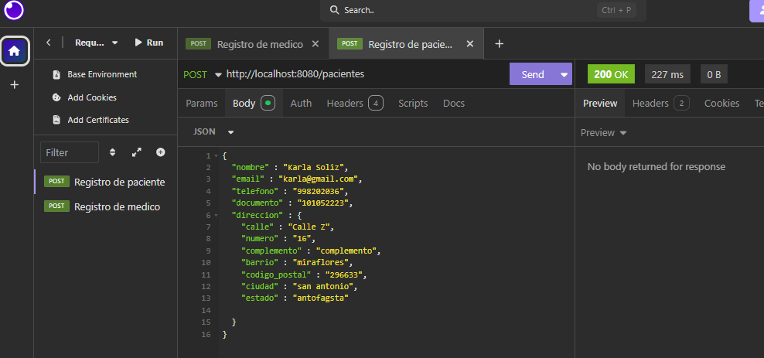
Task: Click the 227 ms response time badge
Action: coord(667,74)
